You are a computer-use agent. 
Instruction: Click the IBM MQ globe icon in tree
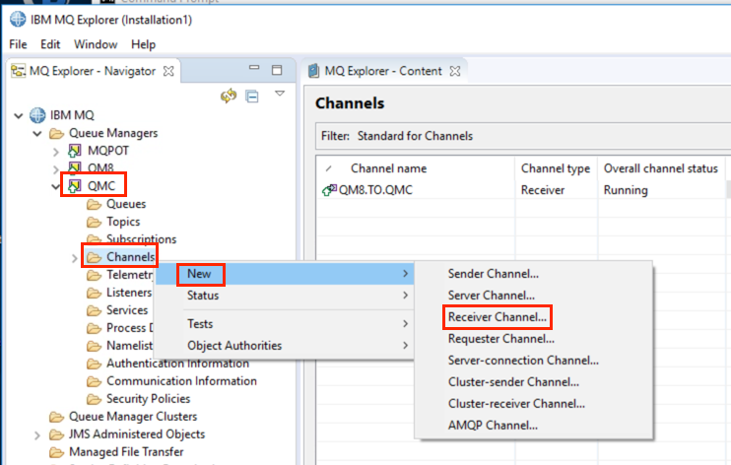[37, 115]
